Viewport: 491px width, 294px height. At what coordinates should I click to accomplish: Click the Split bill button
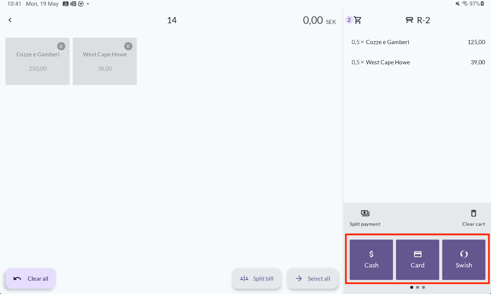pyautogui.click(x=257, y=279)
